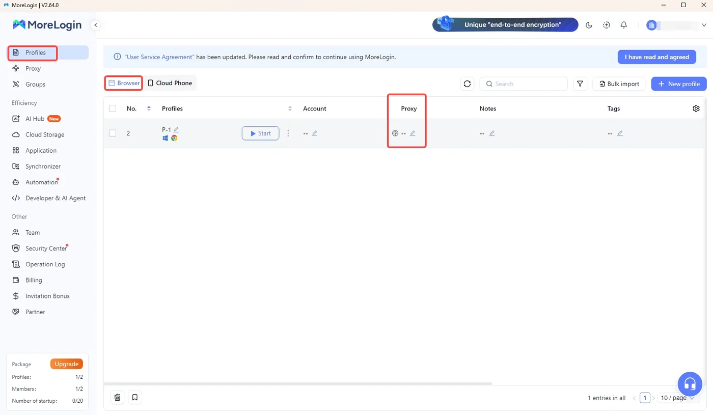Image resolution: width=713 pixels, height=415 pixels.
Task: Collapse the sidebar with the arrow button
Action: point(95,25)
